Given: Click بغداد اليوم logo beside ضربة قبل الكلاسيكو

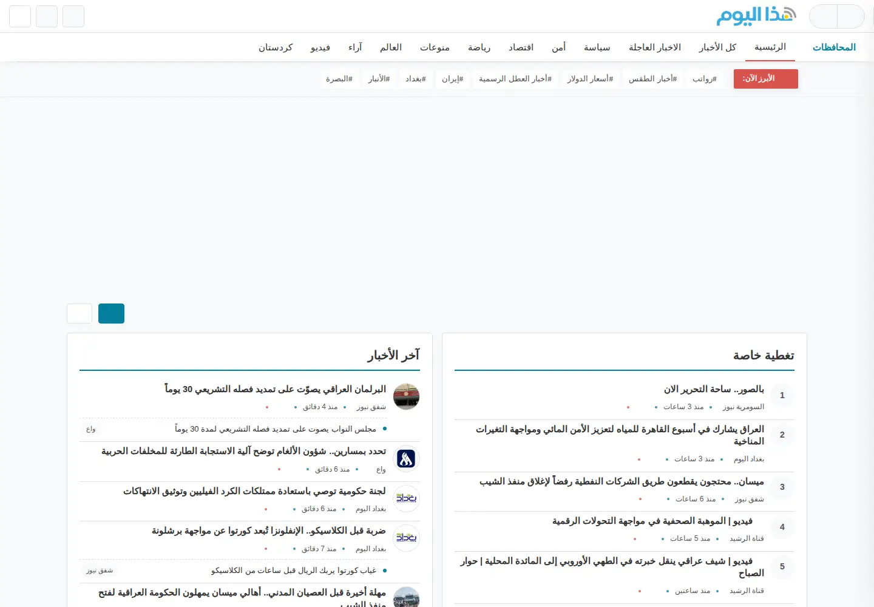Looking at the screenshot, I should 406,538.
